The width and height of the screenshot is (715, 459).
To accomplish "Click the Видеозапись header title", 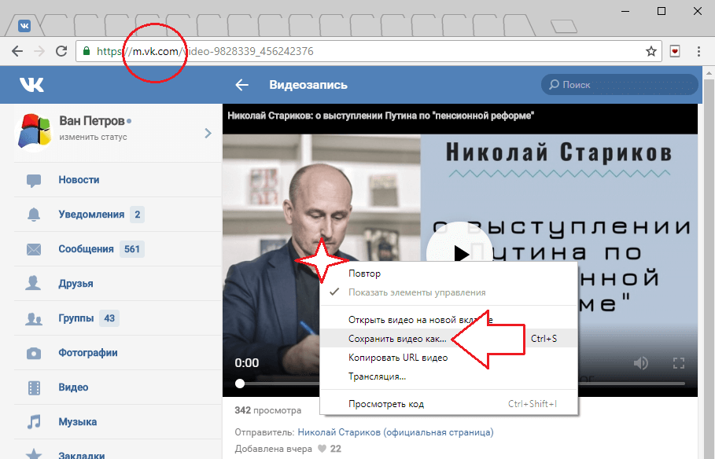I will point(308,85).
